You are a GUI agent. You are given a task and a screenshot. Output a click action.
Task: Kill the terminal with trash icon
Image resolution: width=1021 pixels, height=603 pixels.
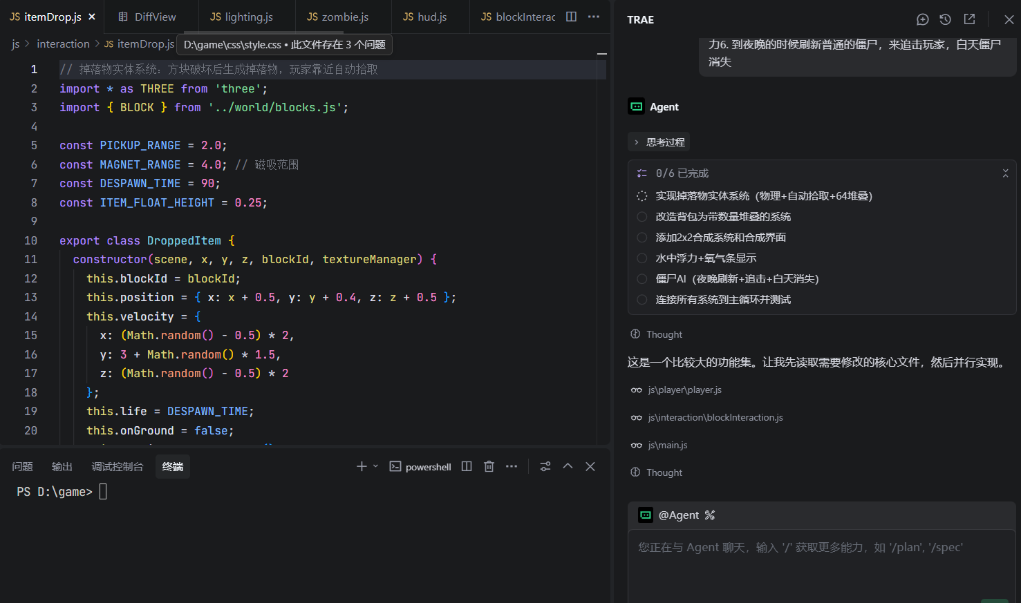coord(489,467)
